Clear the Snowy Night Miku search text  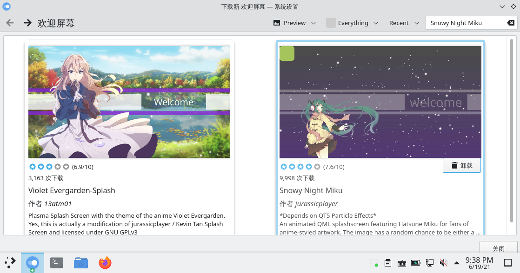click(x=510, y=23)
